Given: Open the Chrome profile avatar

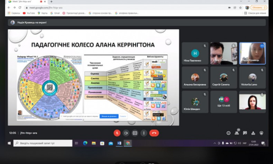Looking at the screenshot, I should click(x=247, y=8).
